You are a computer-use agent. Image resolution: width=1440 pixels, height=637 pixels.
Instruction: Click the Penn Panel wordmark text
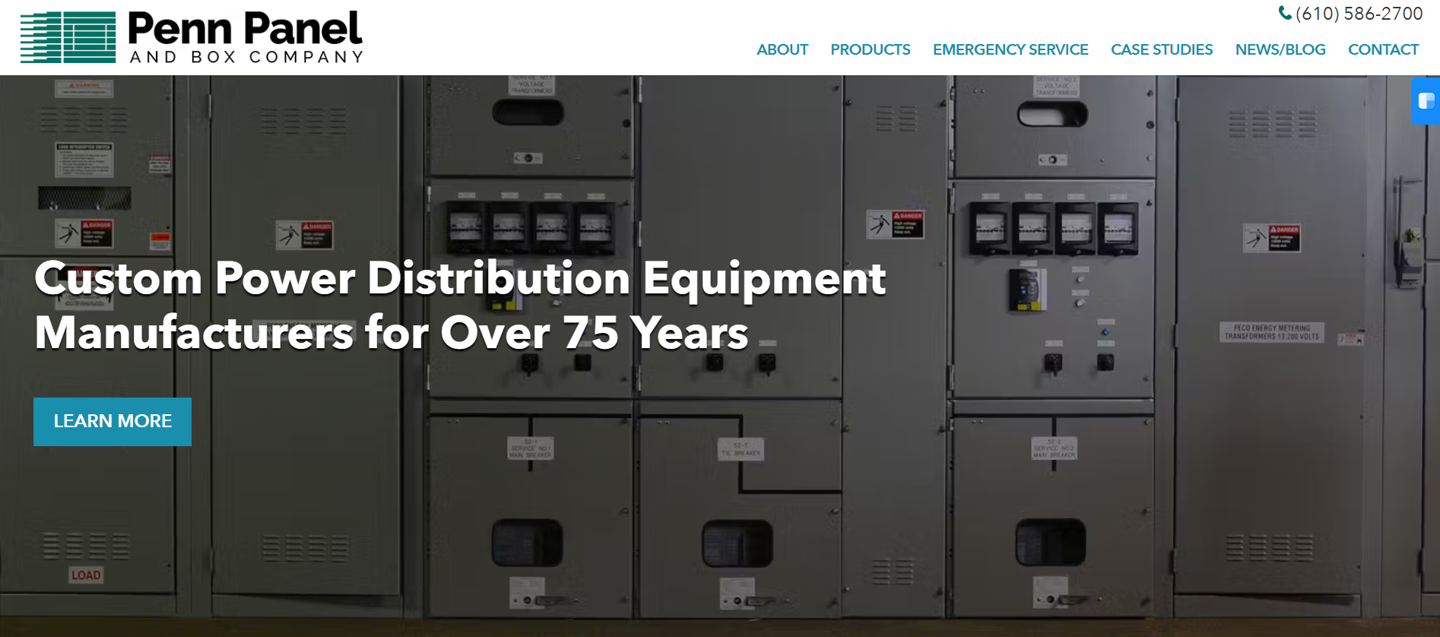245,29
